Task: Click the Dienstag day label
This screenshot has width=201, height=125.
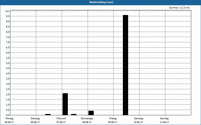Action: tap(35, 118)
